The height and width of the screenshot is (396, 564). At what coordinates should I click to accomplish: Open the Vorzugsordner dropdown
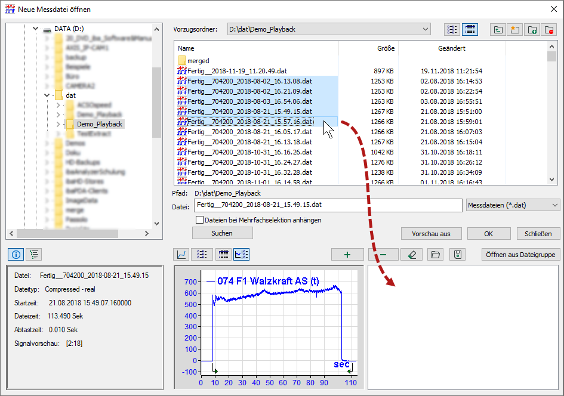pos(425,29)
